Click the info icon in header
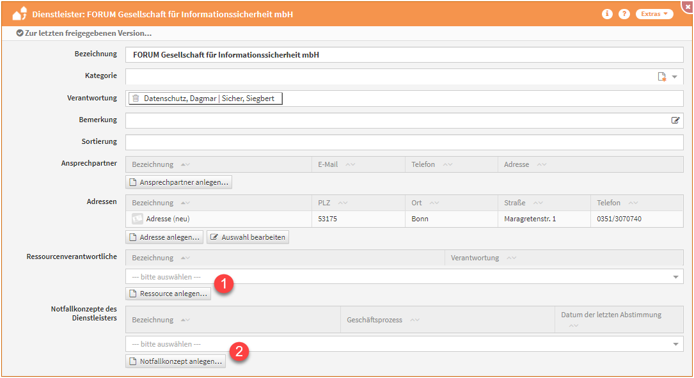694x378 pixels. 607,14
